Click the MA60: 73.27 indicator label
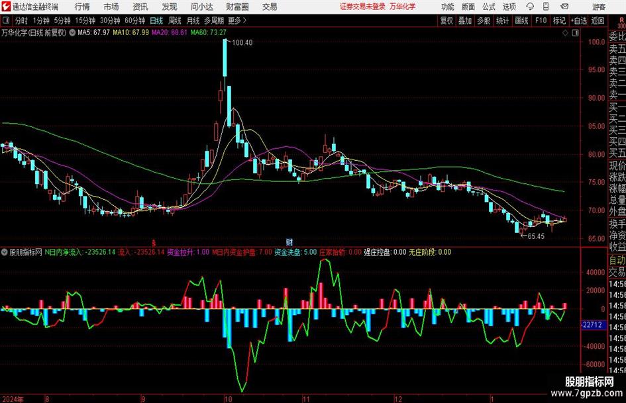Screen dimensions: 626x403 pyautogui.click(x=209, y=32)
